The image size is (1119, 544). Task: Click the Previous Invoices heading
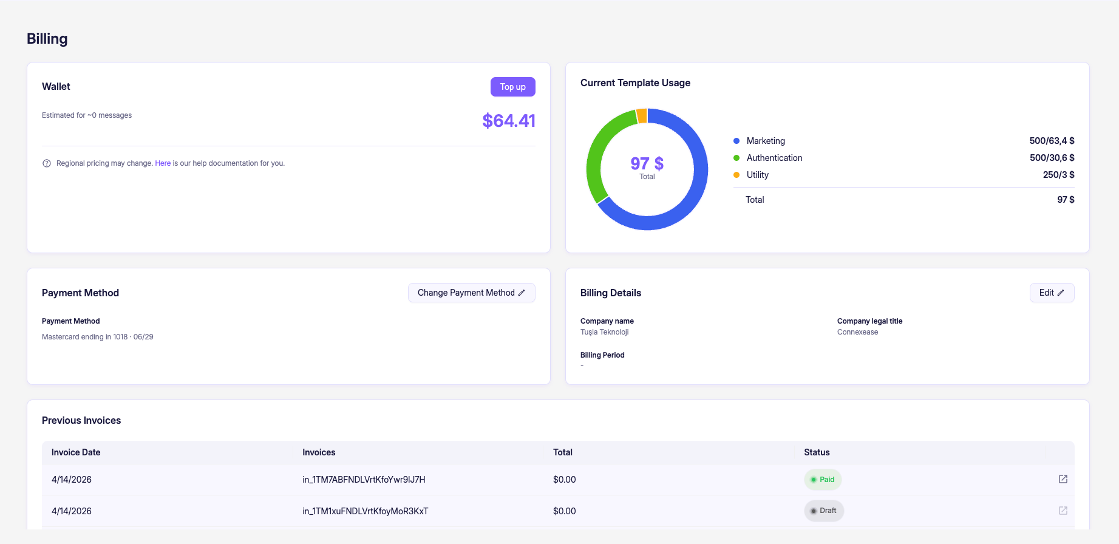[81, 420]
